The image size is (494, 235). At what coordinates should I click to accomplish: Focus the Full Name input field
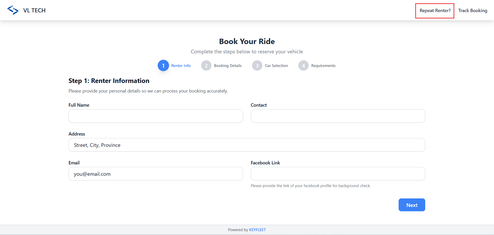click(x=156, y=116)
